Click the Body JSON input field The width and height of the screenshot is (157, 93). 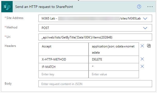coord(95,84)
